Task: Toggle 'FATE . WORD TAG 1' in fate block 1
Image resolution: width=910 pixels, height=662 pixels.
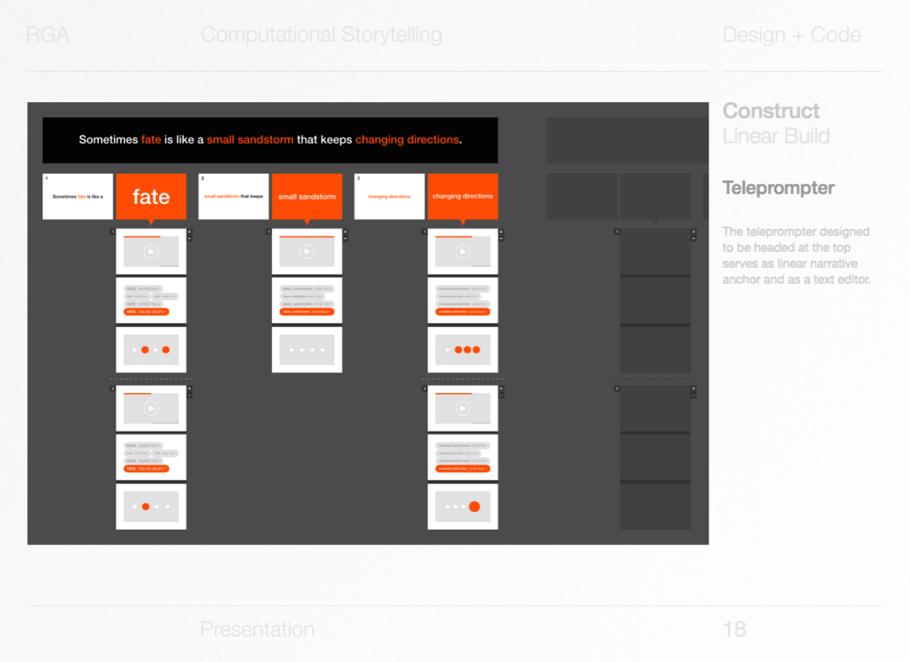Action: (143, 288)
